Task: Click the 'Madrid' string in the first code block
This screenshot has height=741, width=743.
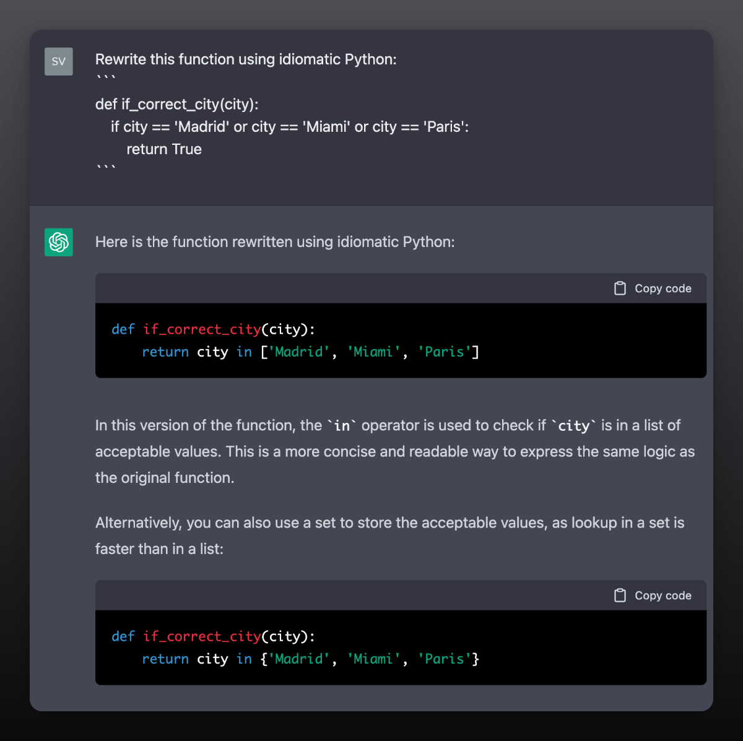Action: (x=300, y=352)
